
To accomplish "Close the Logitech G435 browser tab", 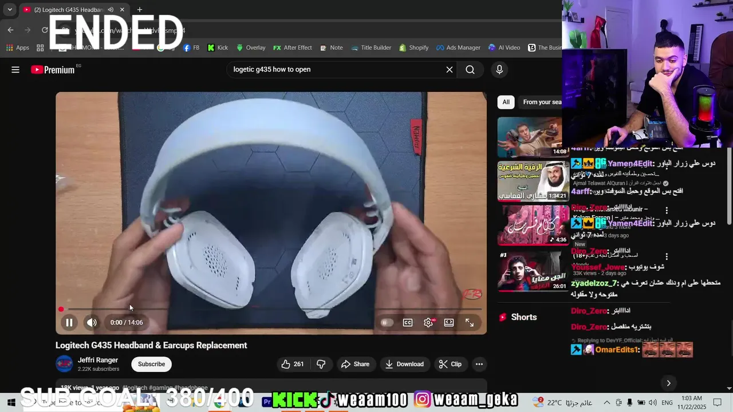I will pos(122,10).
